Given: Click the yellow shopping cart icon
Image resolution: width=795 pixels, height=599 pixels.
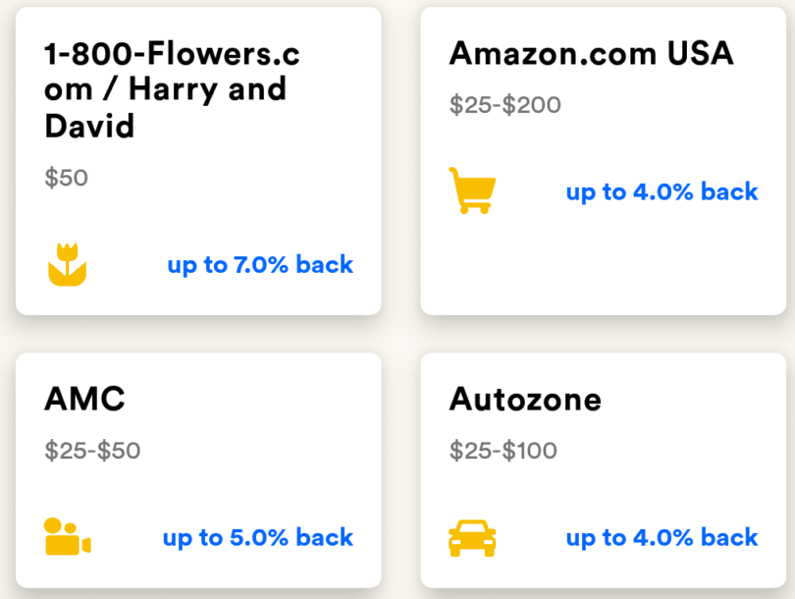Looking at the screenshot, I should coord(472,191).
